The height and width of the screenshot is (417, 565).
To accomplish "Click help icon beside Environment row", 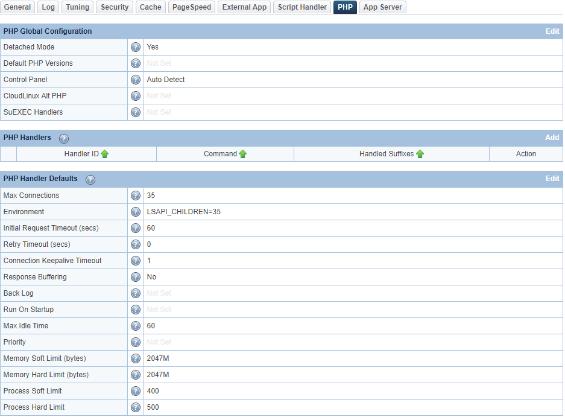I will click(136, 212).
